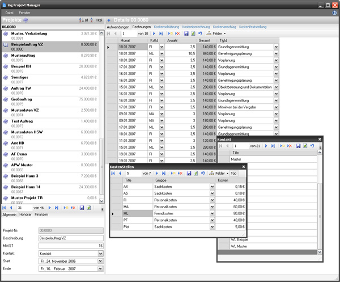Switch to Rechnungen tab
This screenshot has width=340, height=282.
[142, 27]
